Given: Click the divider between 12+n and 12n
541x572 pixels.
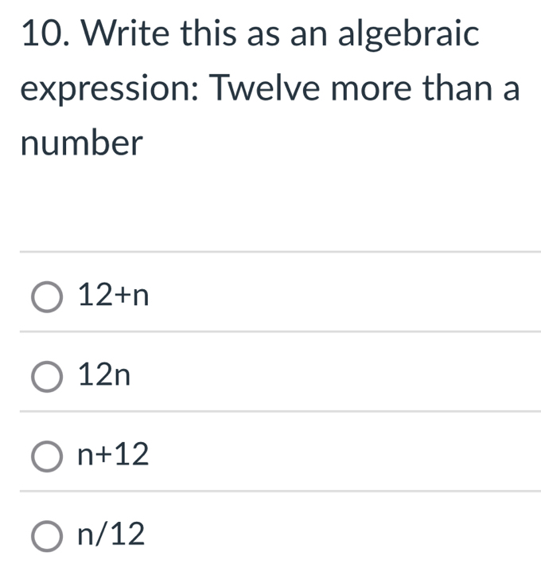Looking at the screenshot, I should [x=280, y=331].
